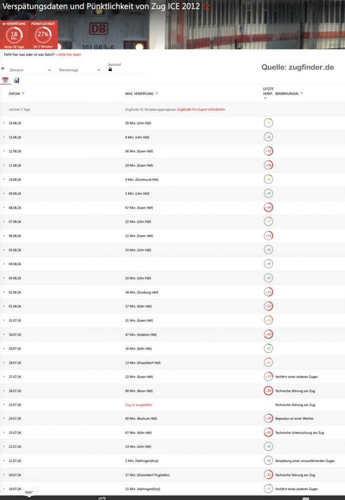This screenshot has width=345, height=500.
Task: Click 'Zugfinder Pro Expert erforderlich' link
Action: coord(201,109)
